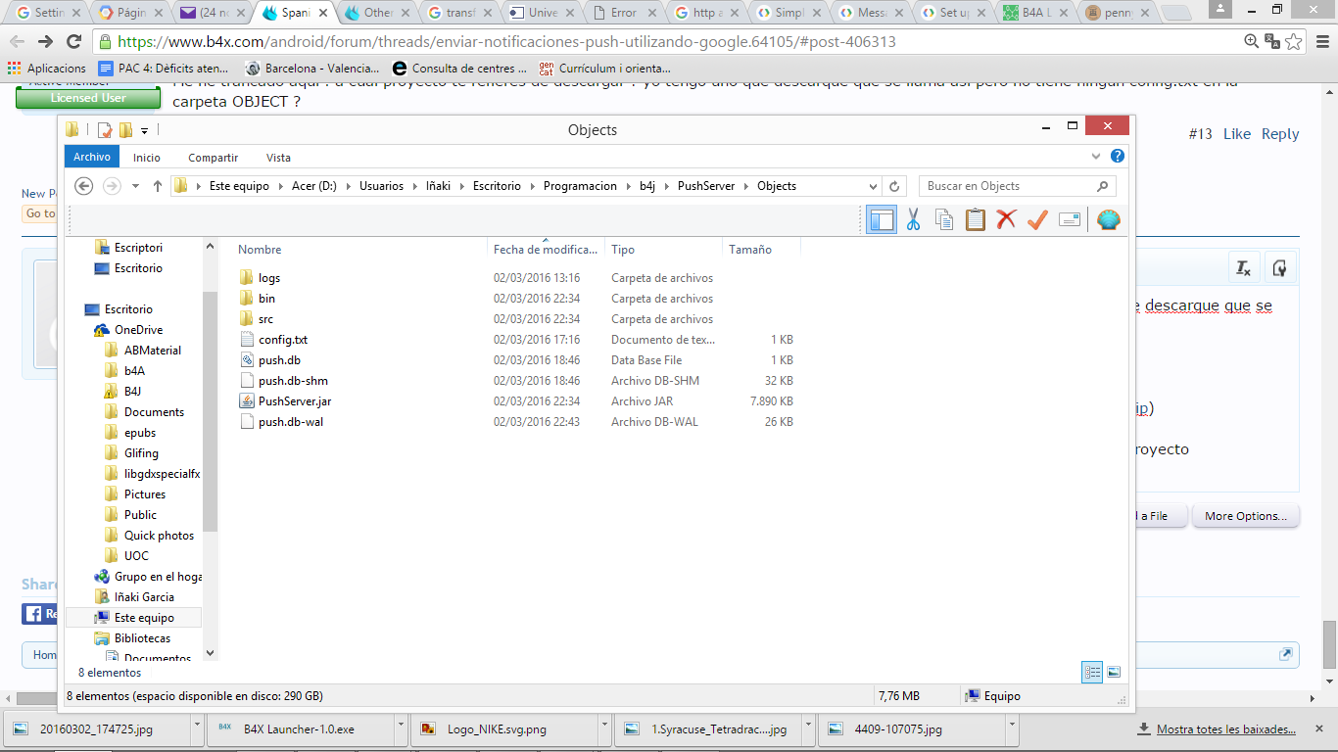1338x752 pixels.
Task: Open the Compartir ribbon tab
Action: pyautogui.click(x=214, y=157)
